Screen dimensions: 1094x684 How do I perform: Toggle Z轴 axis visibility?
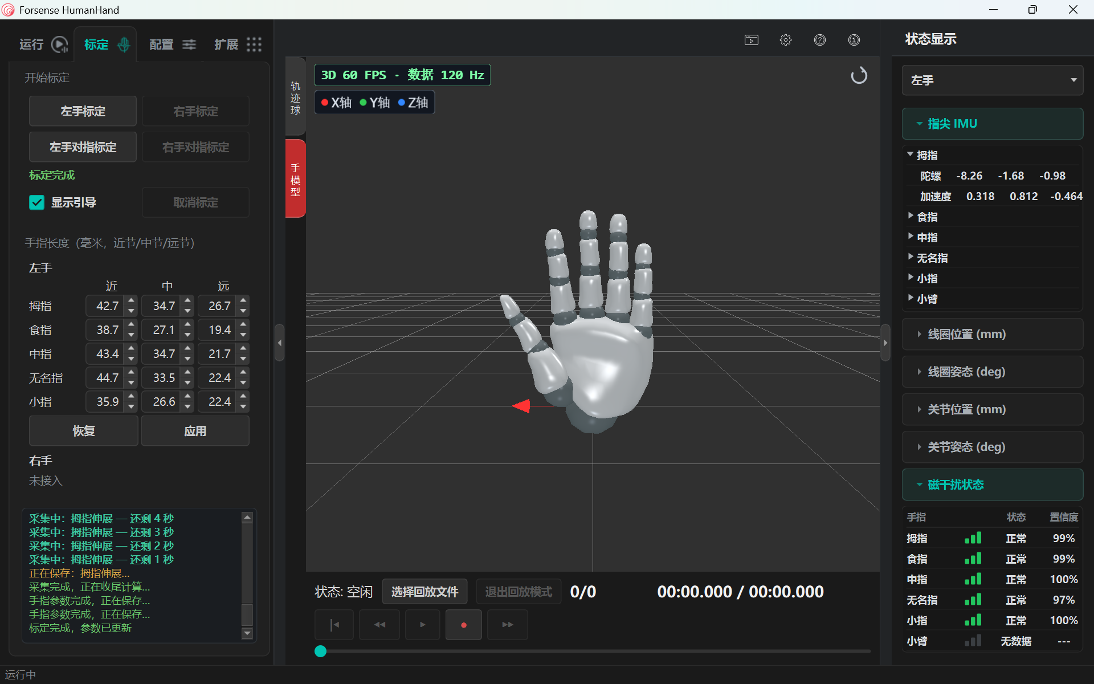[413, 103]
